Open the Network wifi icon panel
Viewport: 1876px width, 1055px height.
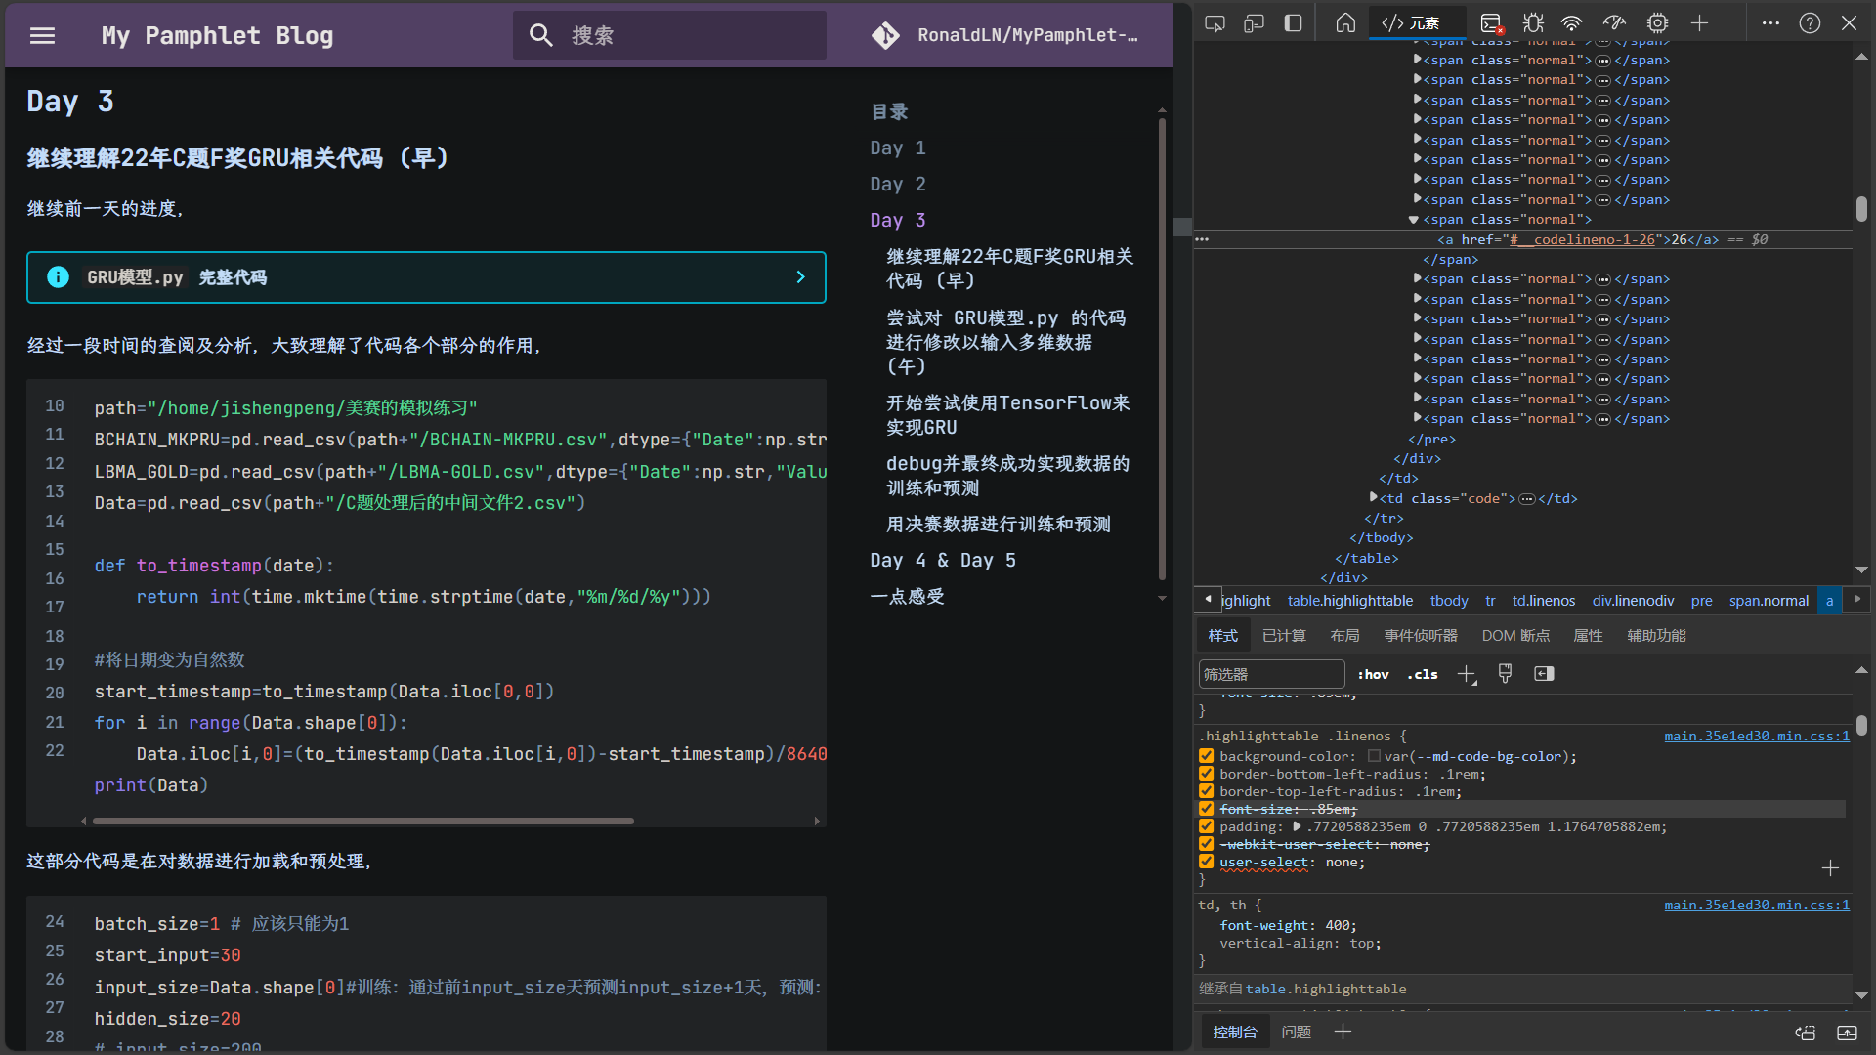[1571, 23]
